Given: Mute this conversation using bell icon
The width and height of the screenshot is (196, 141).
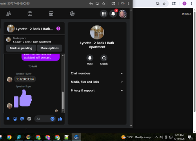Looking at the screenshot, I should coord(90,58).
